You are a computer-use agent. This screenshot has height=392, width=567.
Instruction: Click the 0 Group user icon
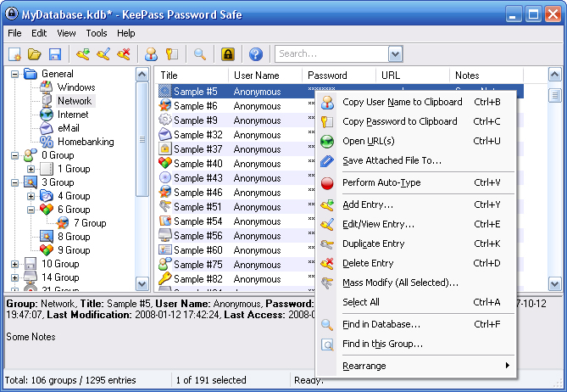(x=31, y=155)
